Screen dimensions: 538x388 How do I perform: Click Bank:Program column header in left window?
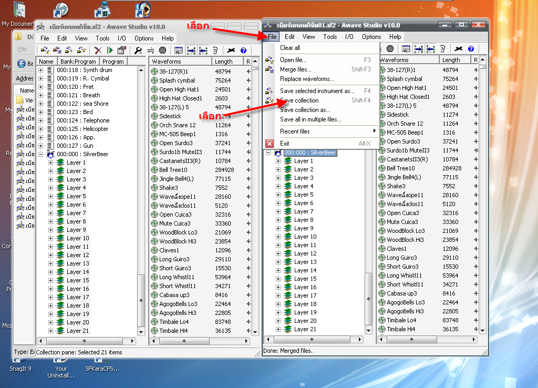point(78,62)
